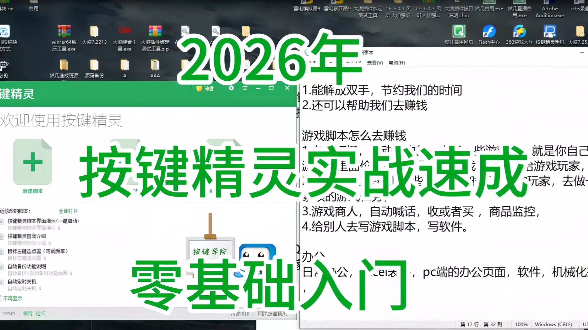
Task: Click Notepad line 1.能解放双手，节约我们的时间
Action: pyautogui.click(x=382, y=90)
